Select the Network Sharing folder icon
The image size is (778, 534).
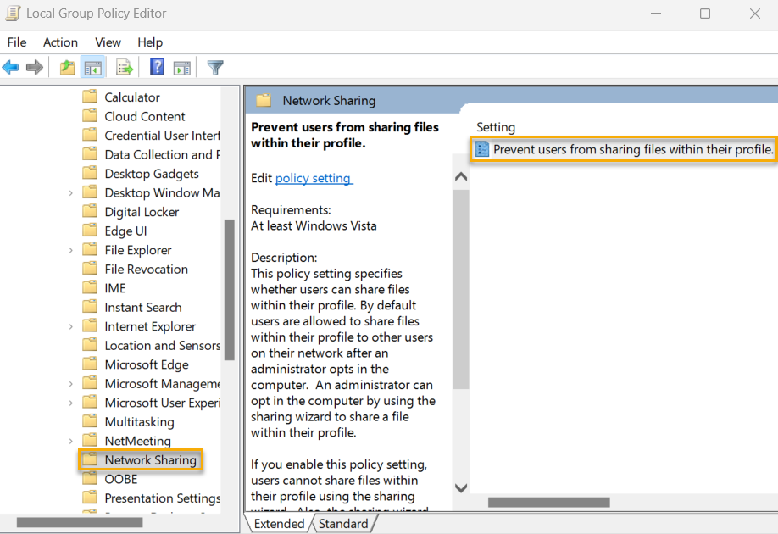click(x=91, y=459)
